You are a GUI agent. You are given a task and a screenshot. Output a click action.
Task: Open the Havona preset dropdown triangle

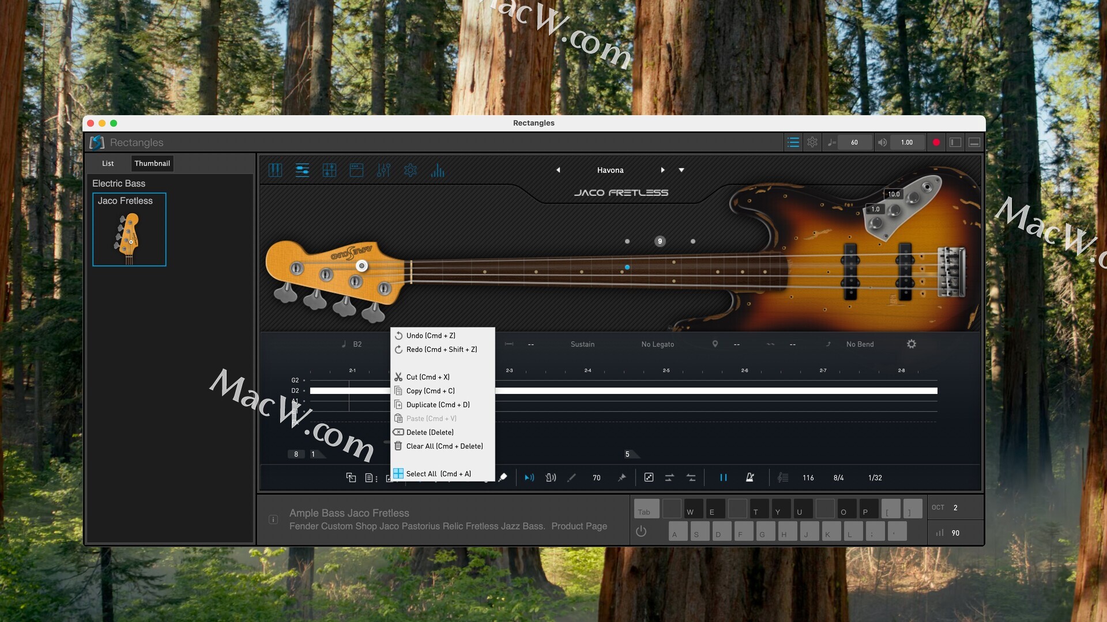click(x=681, y=170)
